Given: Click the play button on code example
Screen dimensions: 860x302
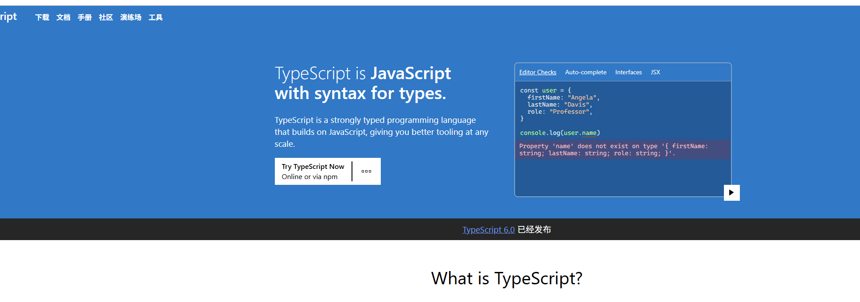Looking at the screenshot, I should (x=731, y=192).
